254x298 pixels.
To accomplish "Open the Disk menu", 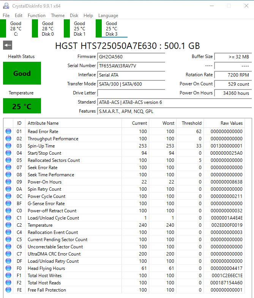I will pos(74,16).
